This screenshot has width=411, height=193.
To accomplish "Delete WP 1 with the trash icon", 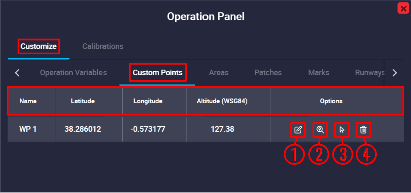I will pyautogui.click(x=363, y=130).
